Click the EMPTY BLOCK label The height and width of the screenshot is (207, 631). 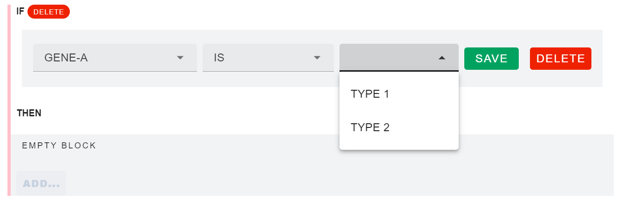click(59, 146)
